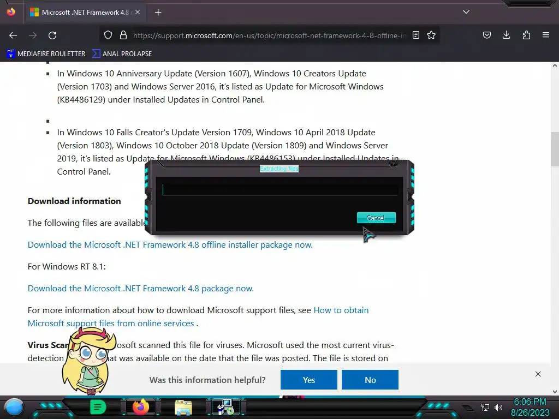559x419 pixels.
Task: Click the address bar URL field
Action: [269, 35]
